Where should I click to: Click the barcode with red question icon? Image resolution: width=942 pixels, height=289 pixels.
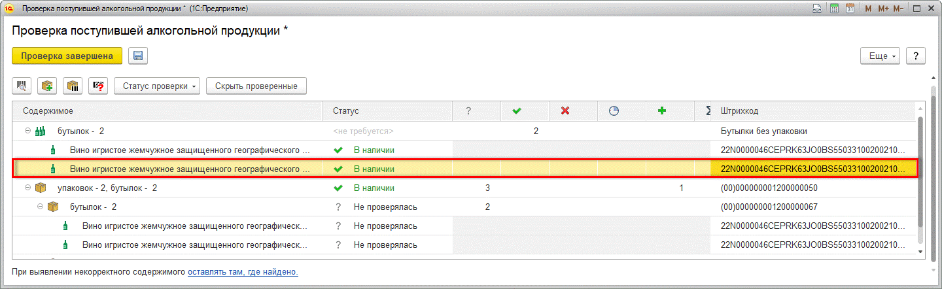[98, 86]
